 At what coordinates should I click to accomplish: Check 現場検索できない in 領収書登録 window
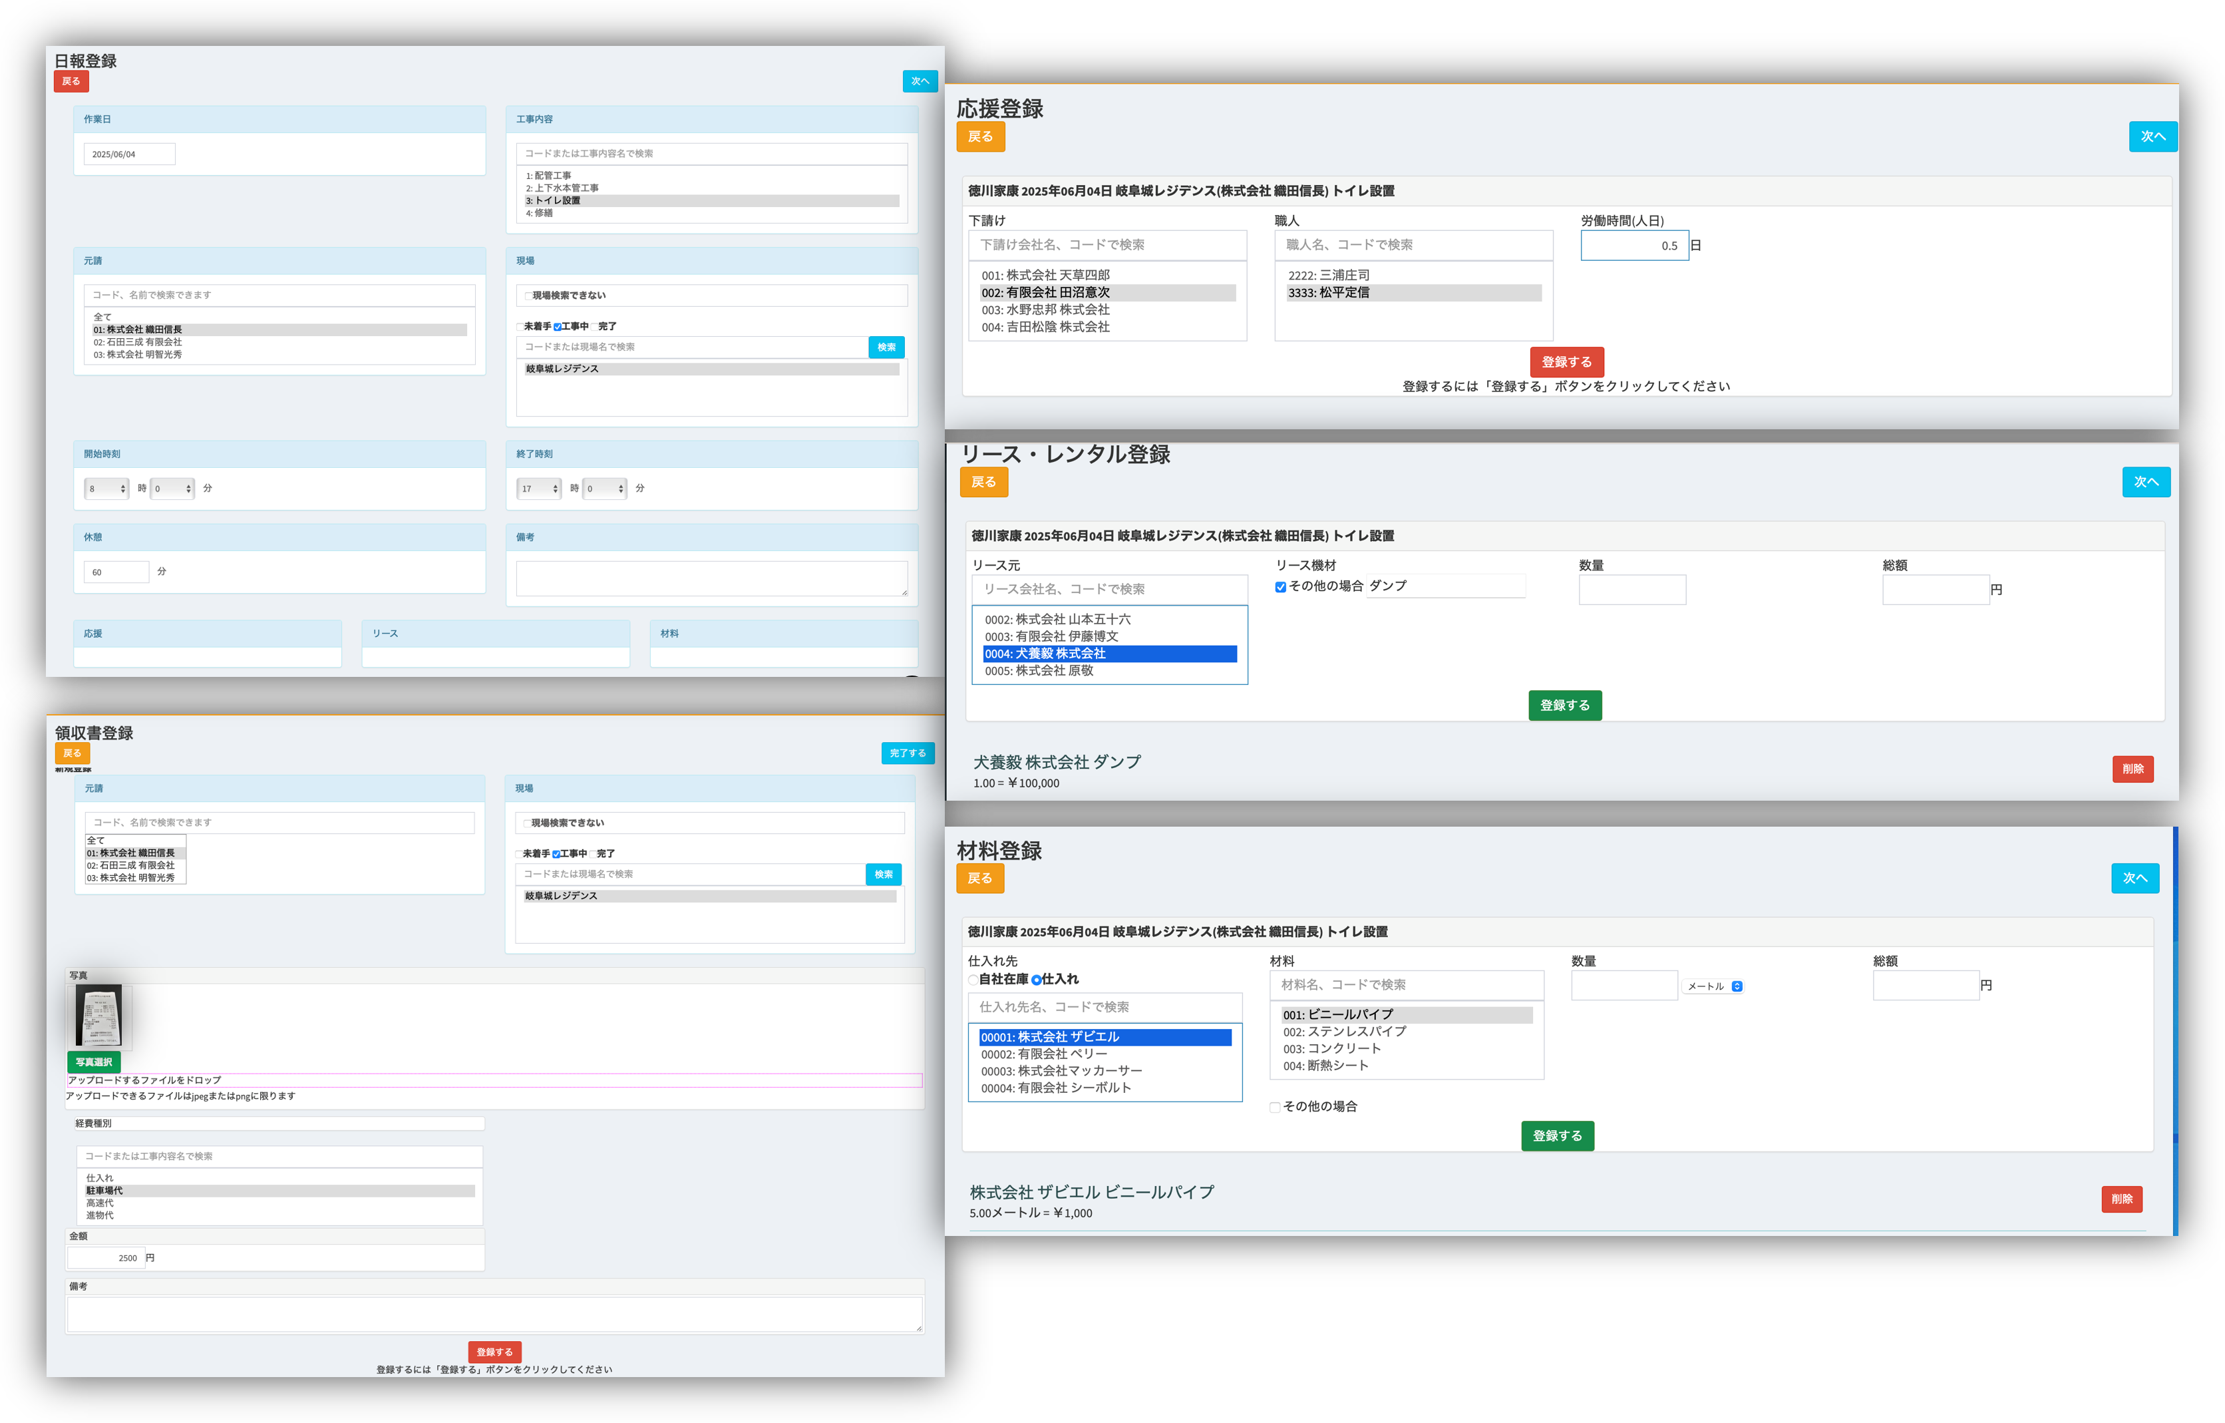[x=527, y=823]
